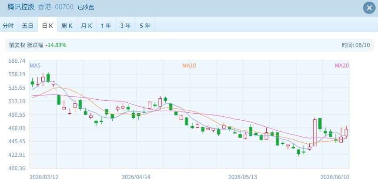Screen dimensions: 378x179
Task: Click the -14.83% change value
Action: [56, 45]
